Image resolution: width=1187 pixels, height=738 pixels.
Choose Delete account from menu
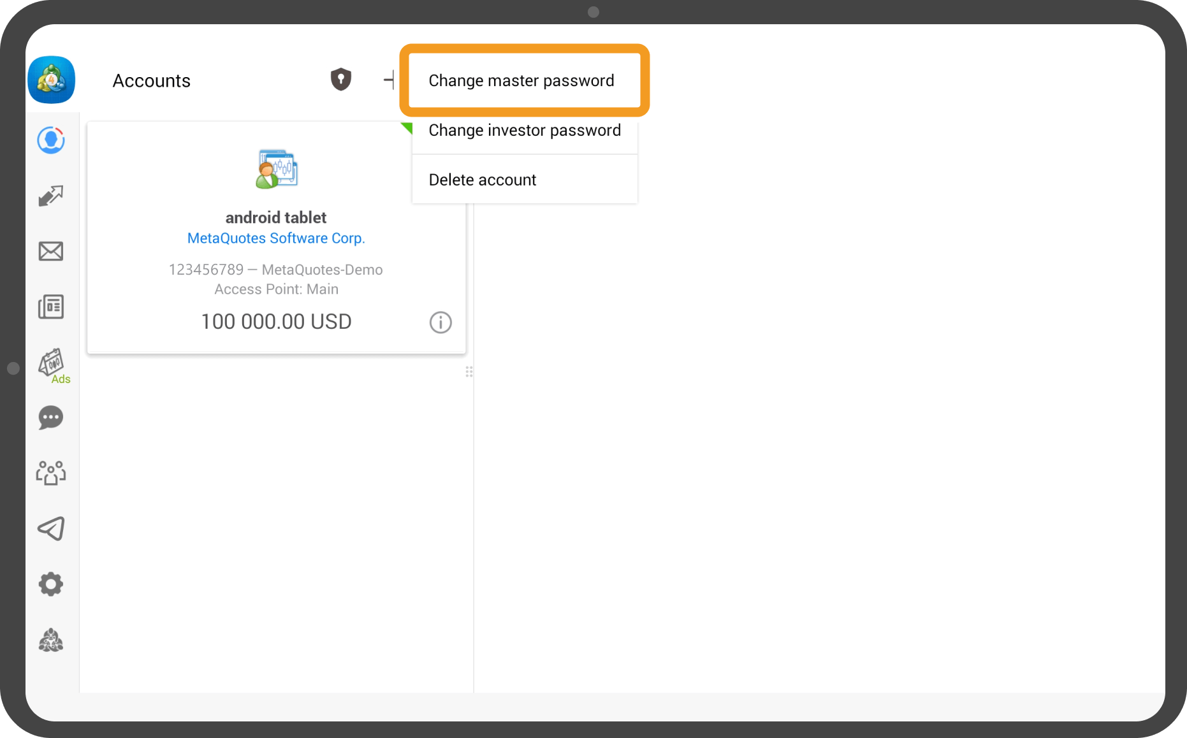point(483,180)
